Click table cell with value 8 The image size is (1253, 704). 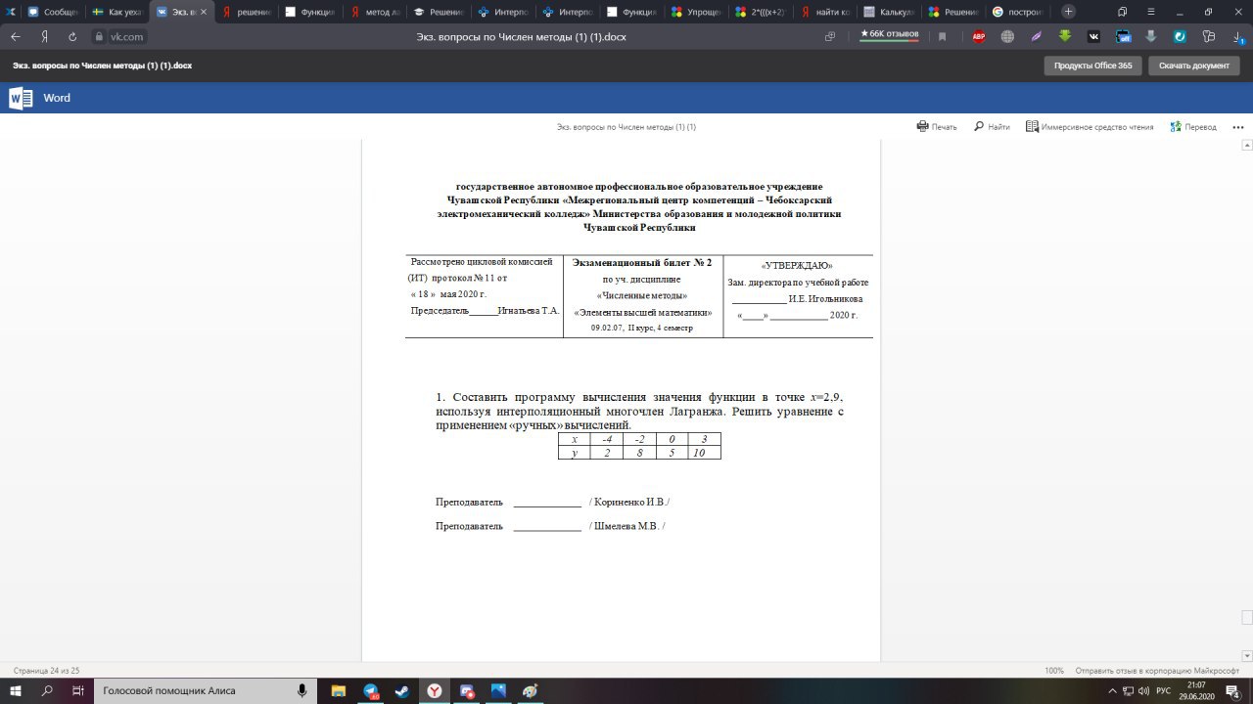pos(638,453)
